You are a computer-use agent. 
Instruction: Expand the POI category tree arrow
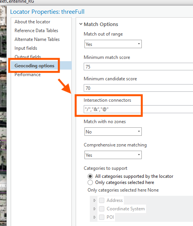[94, 217]
